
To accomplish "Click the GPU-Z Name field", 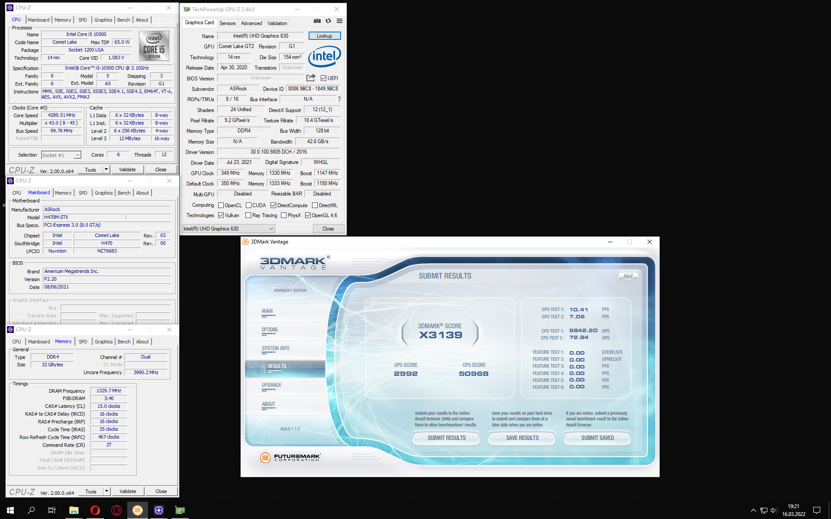I will coord(261,36).
